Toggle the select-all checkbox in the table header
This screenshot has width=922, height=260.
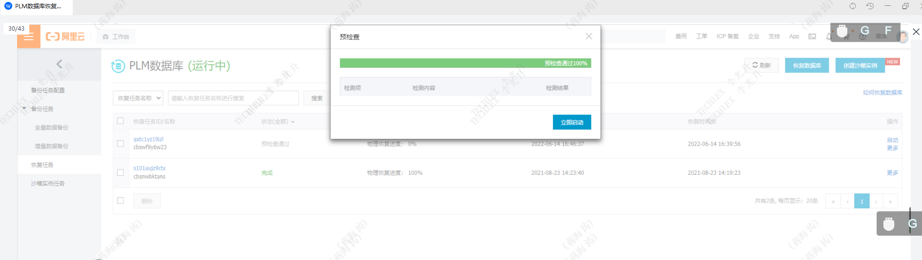pos(121,121)
